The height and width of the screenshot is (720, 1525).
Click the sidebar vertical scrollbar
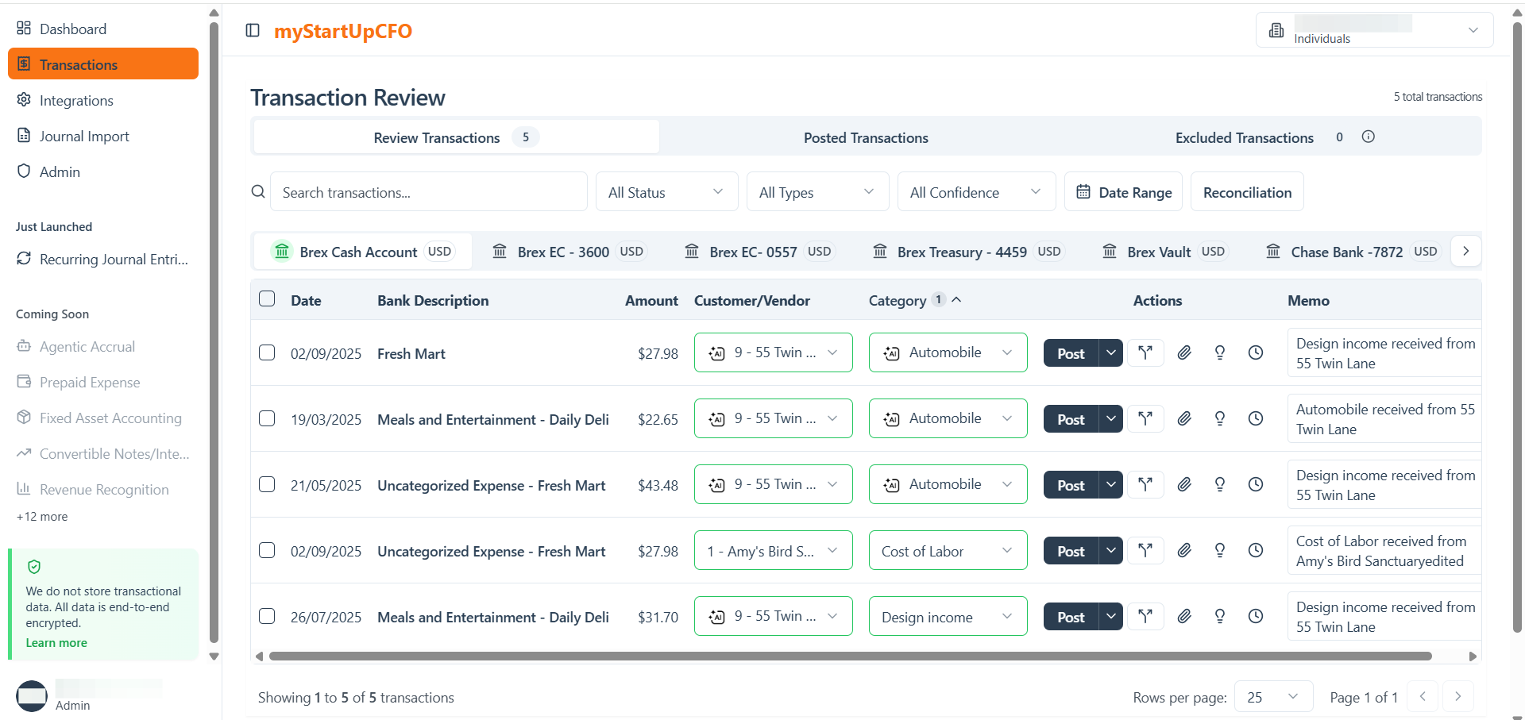pyautogui.click(x=214, y=332)
